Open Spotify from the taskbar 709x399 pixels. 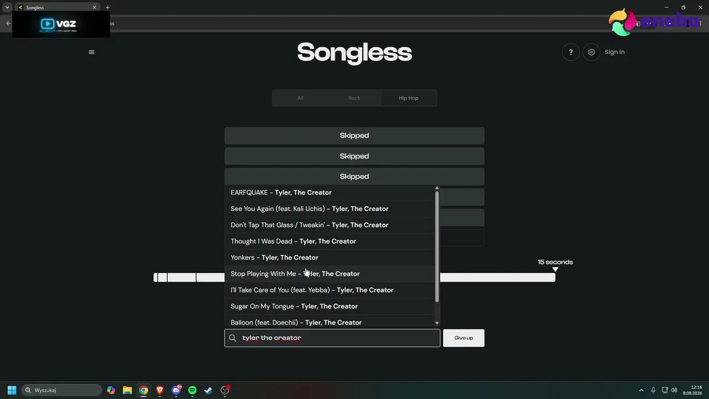tap(192, 390)
